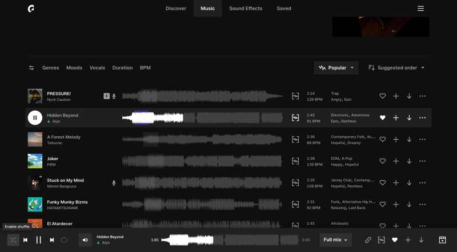
Task: Add A Forest Melody to a playlist
Action: pyautogui.click(x=396, y=139)
